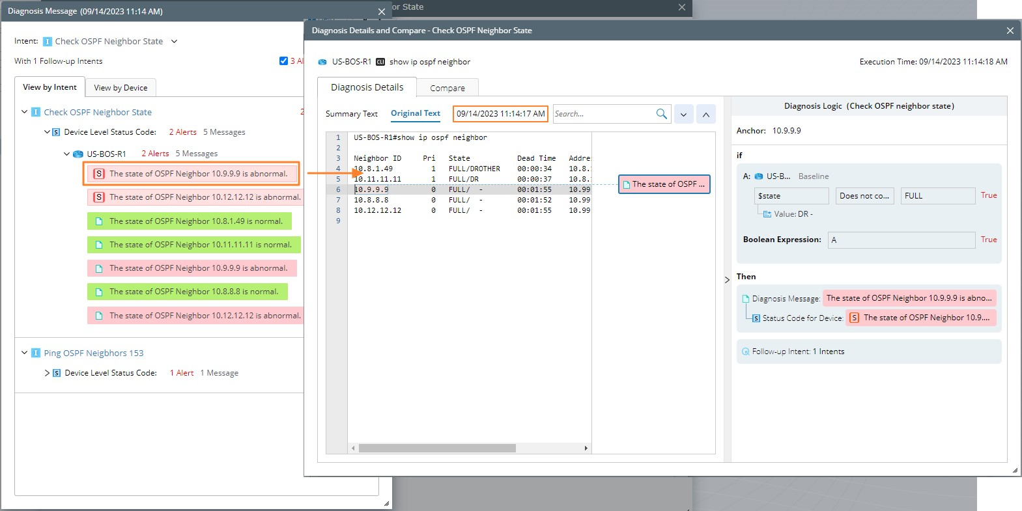Click the CLI command icon beside show ip ospf

(380, 62)
